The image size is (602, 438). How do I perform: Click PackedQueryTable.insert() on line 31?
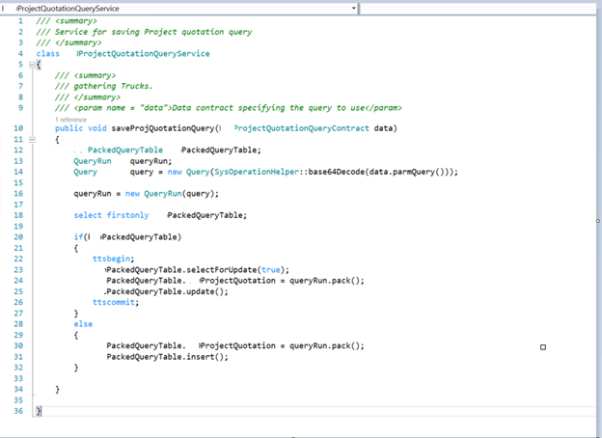[166, 357]
